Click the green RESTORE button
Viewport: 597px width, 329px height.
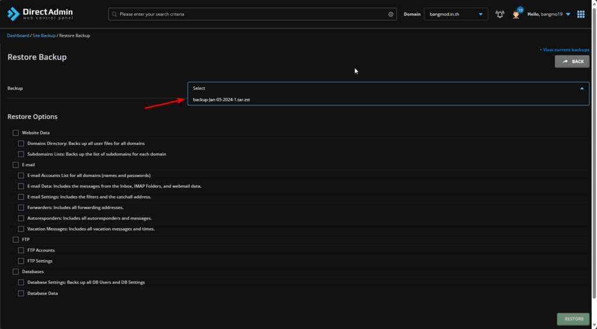click(573, 319)
